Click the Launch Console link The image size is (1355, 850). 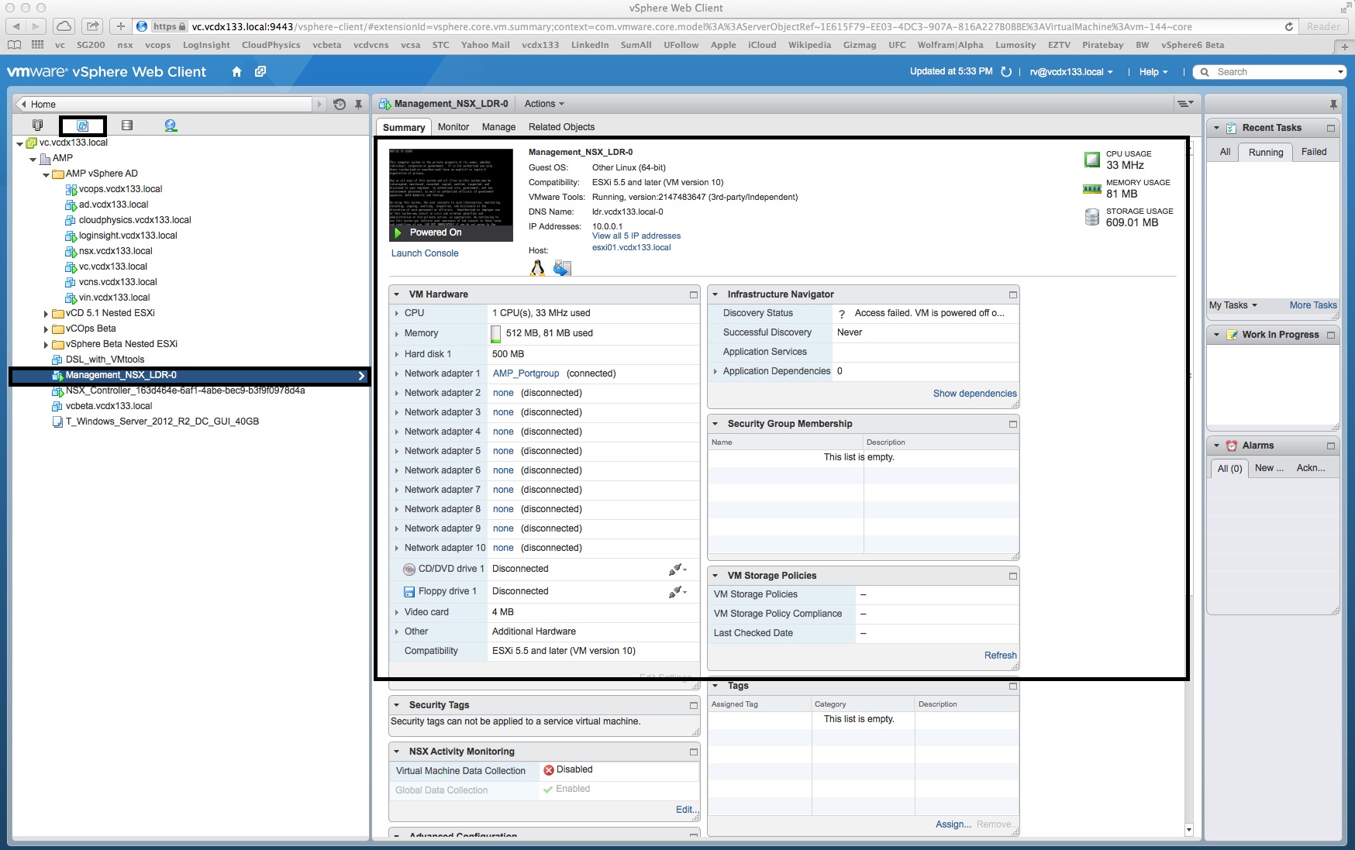424,253
